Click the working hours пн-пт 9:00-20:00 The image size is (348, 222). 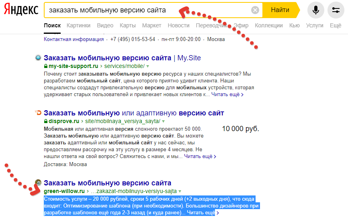tap(181, 39)
